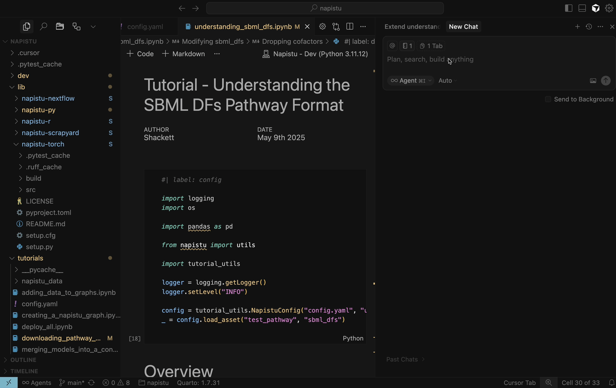The image size is (616, 388).
Task: Expand the napistu-nextflow folder
Action: (60, 99)
